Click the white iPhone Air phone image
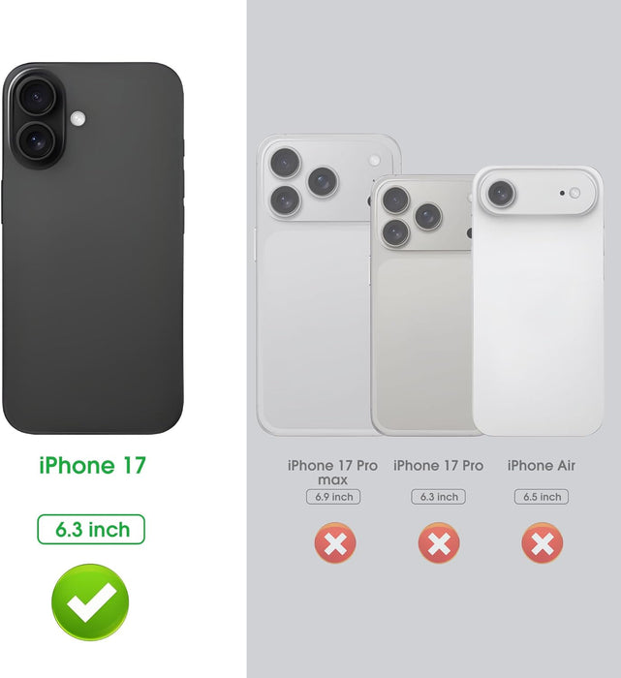This screenshot has height=678, width=621. coord(538,301)
